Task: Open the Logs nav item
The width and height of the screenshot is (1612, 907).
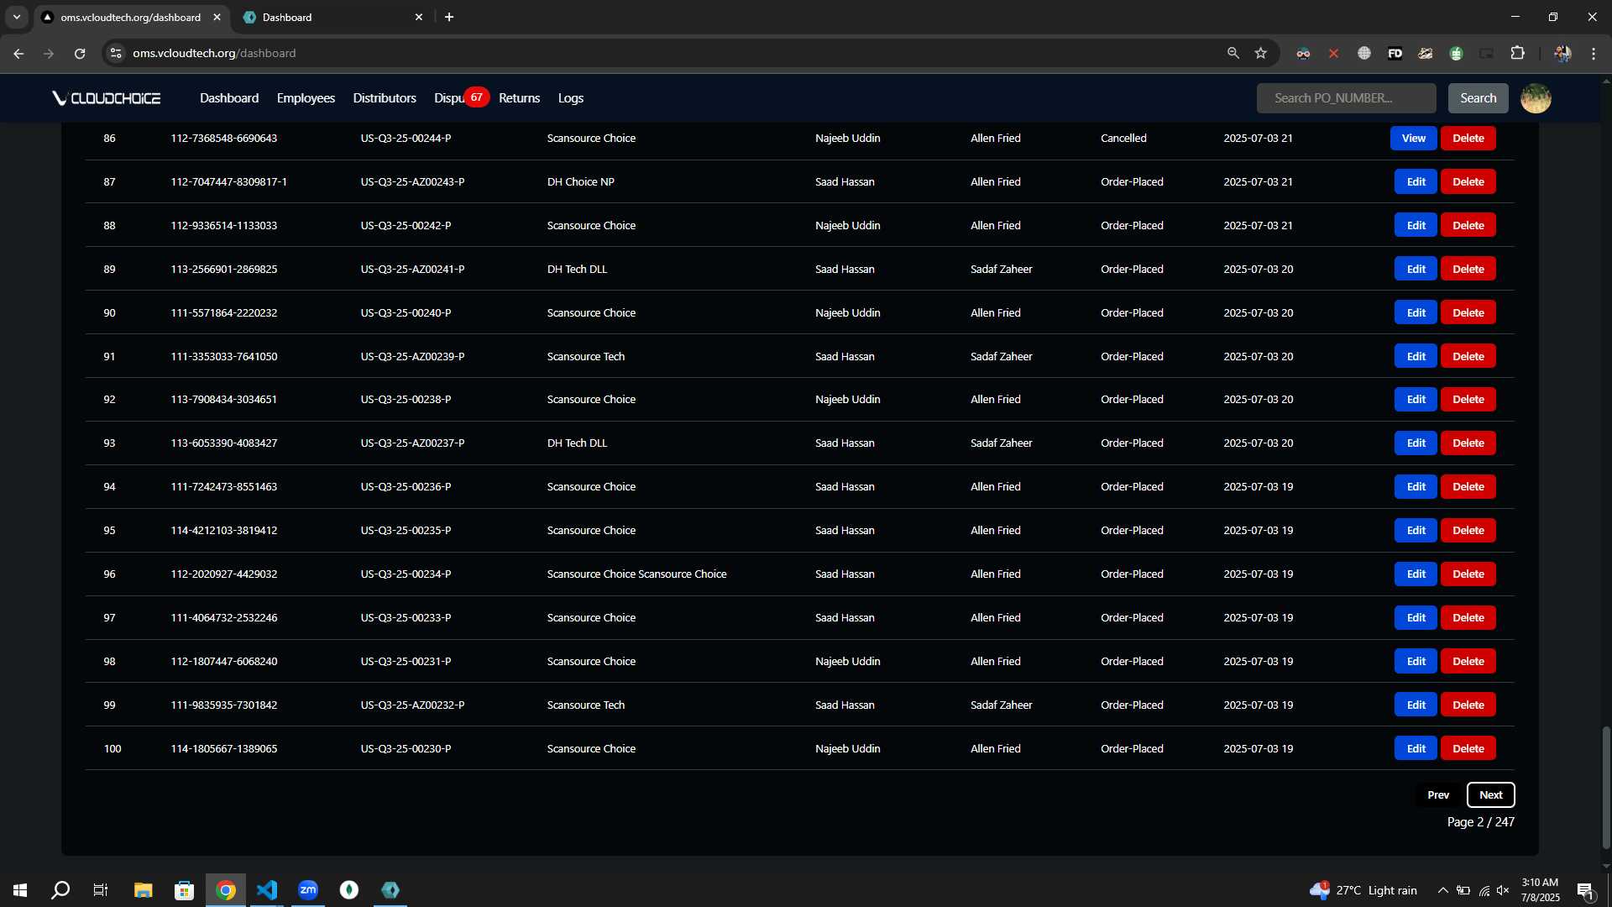Action: tap(571, 98)
